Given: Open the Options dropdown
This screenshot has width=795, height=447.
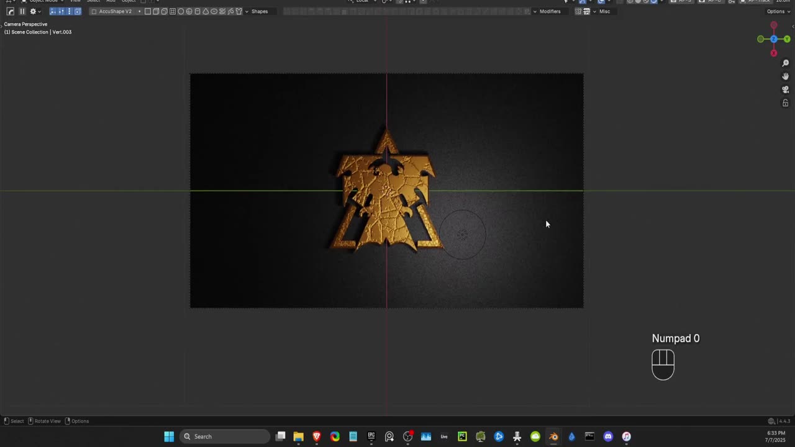Looking at the screenshot, I should pyautogui.click(x=778, y=11).
